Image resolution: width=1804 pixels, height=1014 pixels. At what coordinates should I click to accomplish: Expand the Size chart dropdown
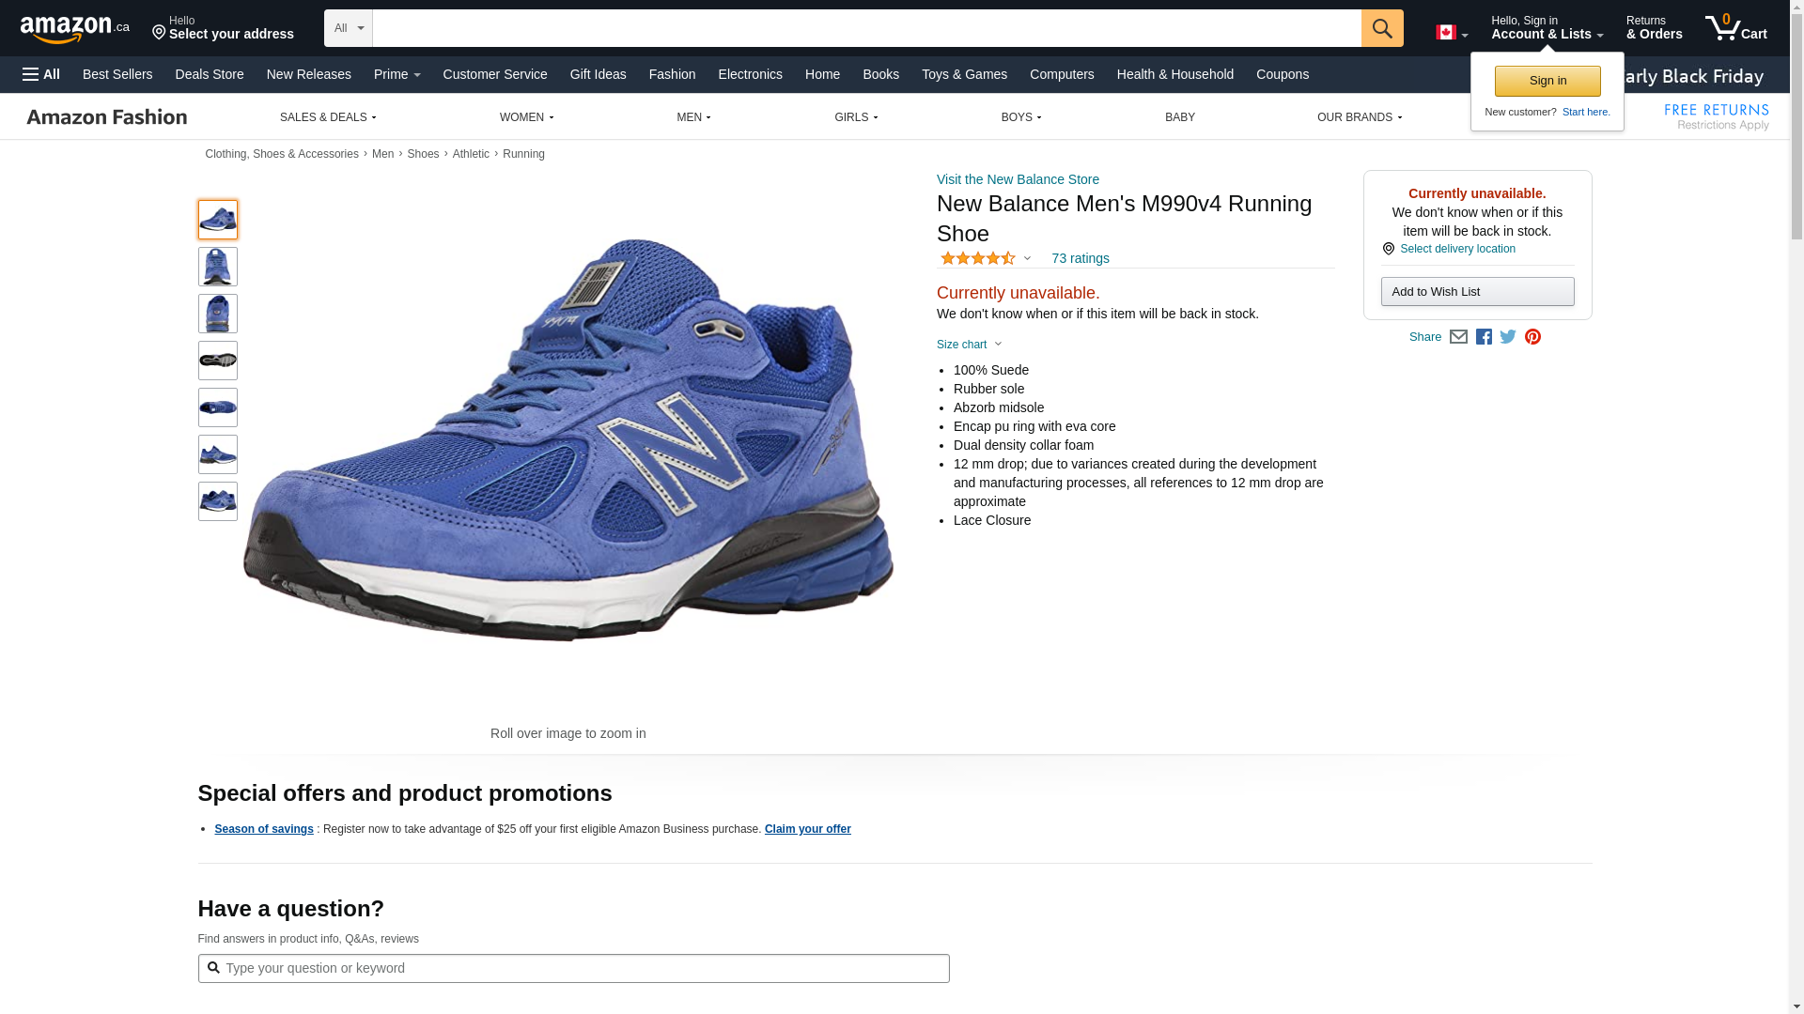click(x=969, y=345)
